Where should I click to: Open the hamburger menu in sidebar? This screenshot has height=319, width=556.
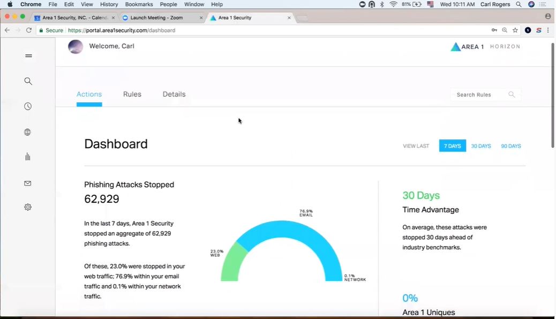28,56
